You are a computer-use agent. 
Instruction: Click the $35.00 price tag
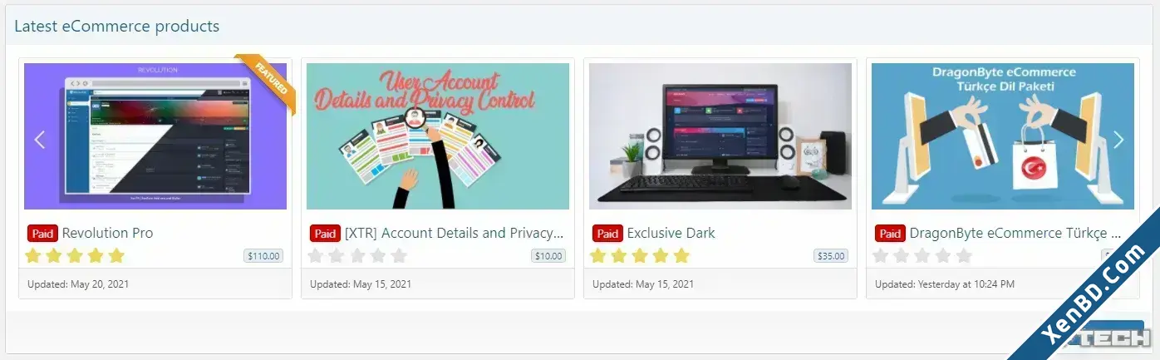(831, 256)
